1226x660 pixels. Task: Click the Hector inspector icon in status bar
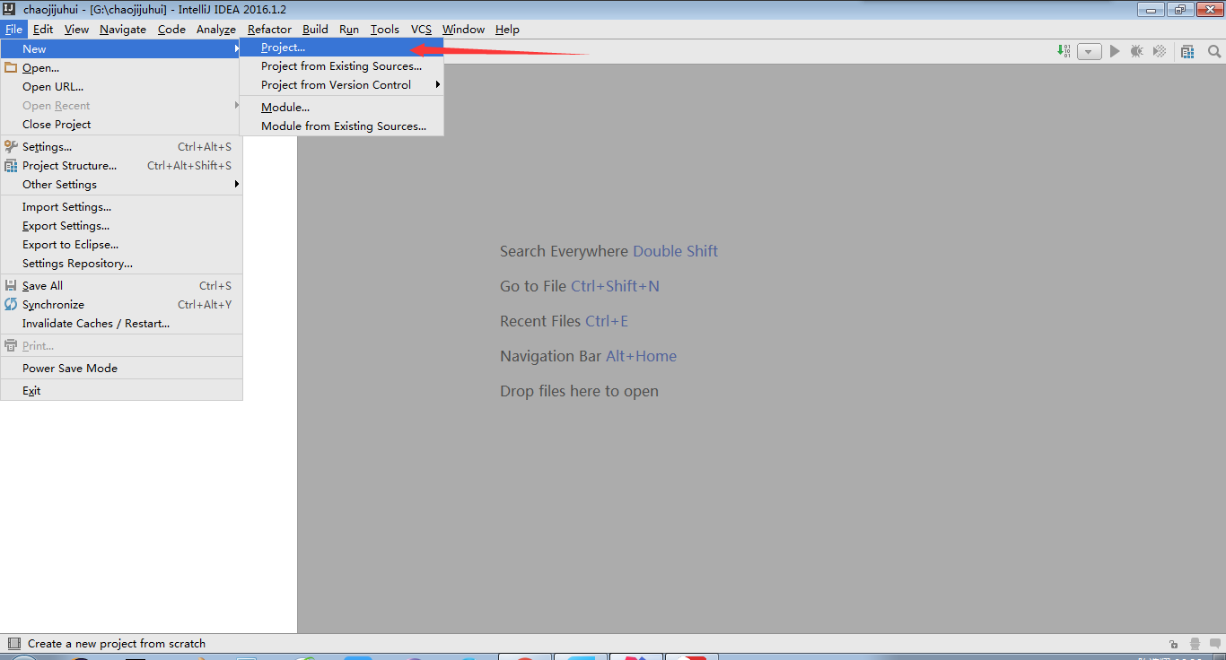(1195, 644)
